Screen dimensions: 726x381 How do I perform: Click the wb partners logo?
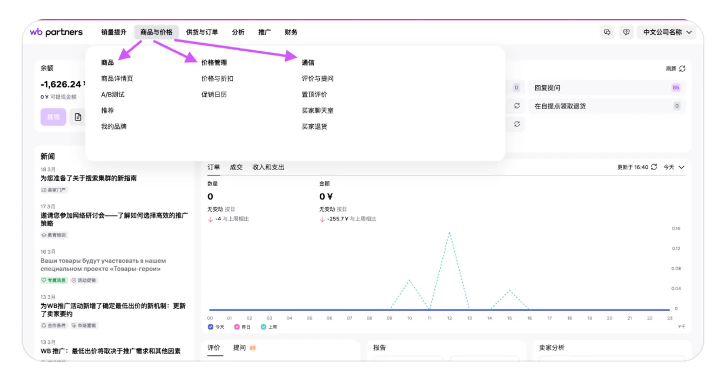click(x=56, y=32)
